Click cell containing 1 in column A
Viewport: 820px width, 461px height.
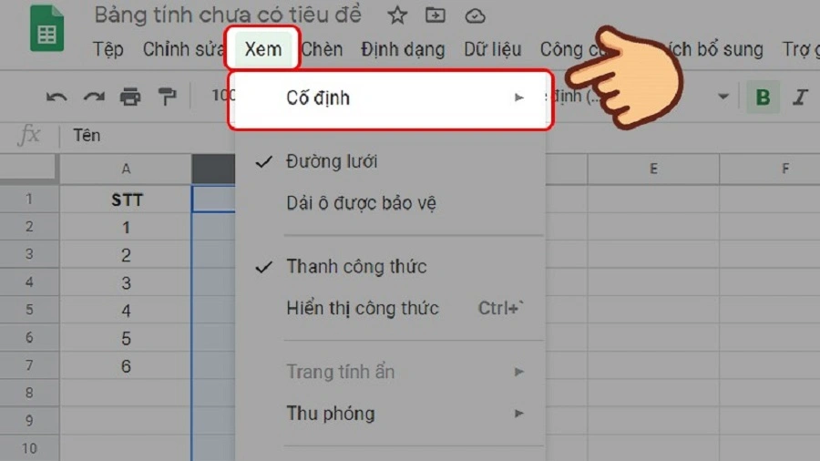pyautogui.click(x=126, y=228)
